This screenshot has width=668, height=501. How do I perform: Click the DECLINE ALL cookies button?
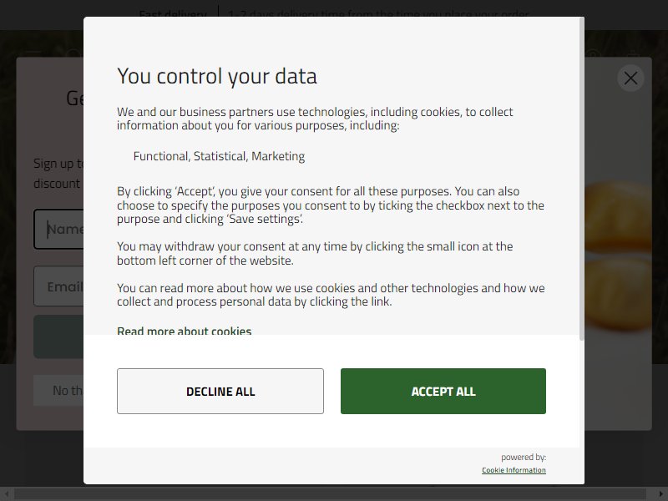point(220,391)
